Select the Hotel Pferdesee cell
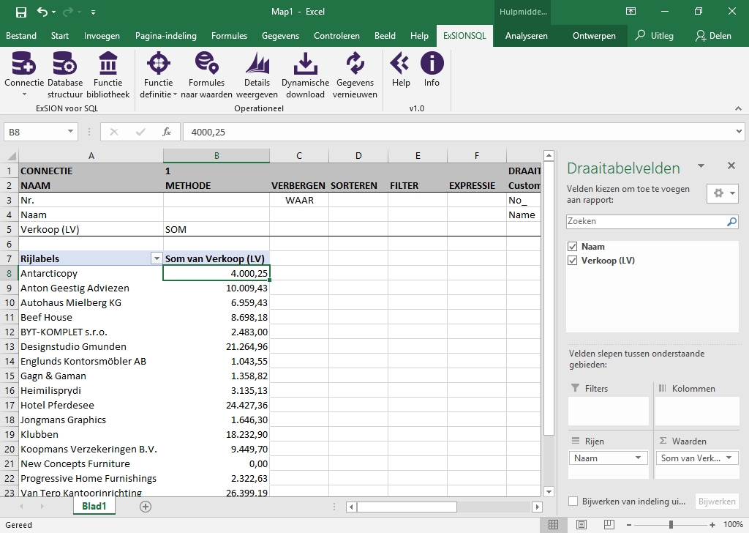The width and height of the screenshot is (749, 533). pos(91,406)
